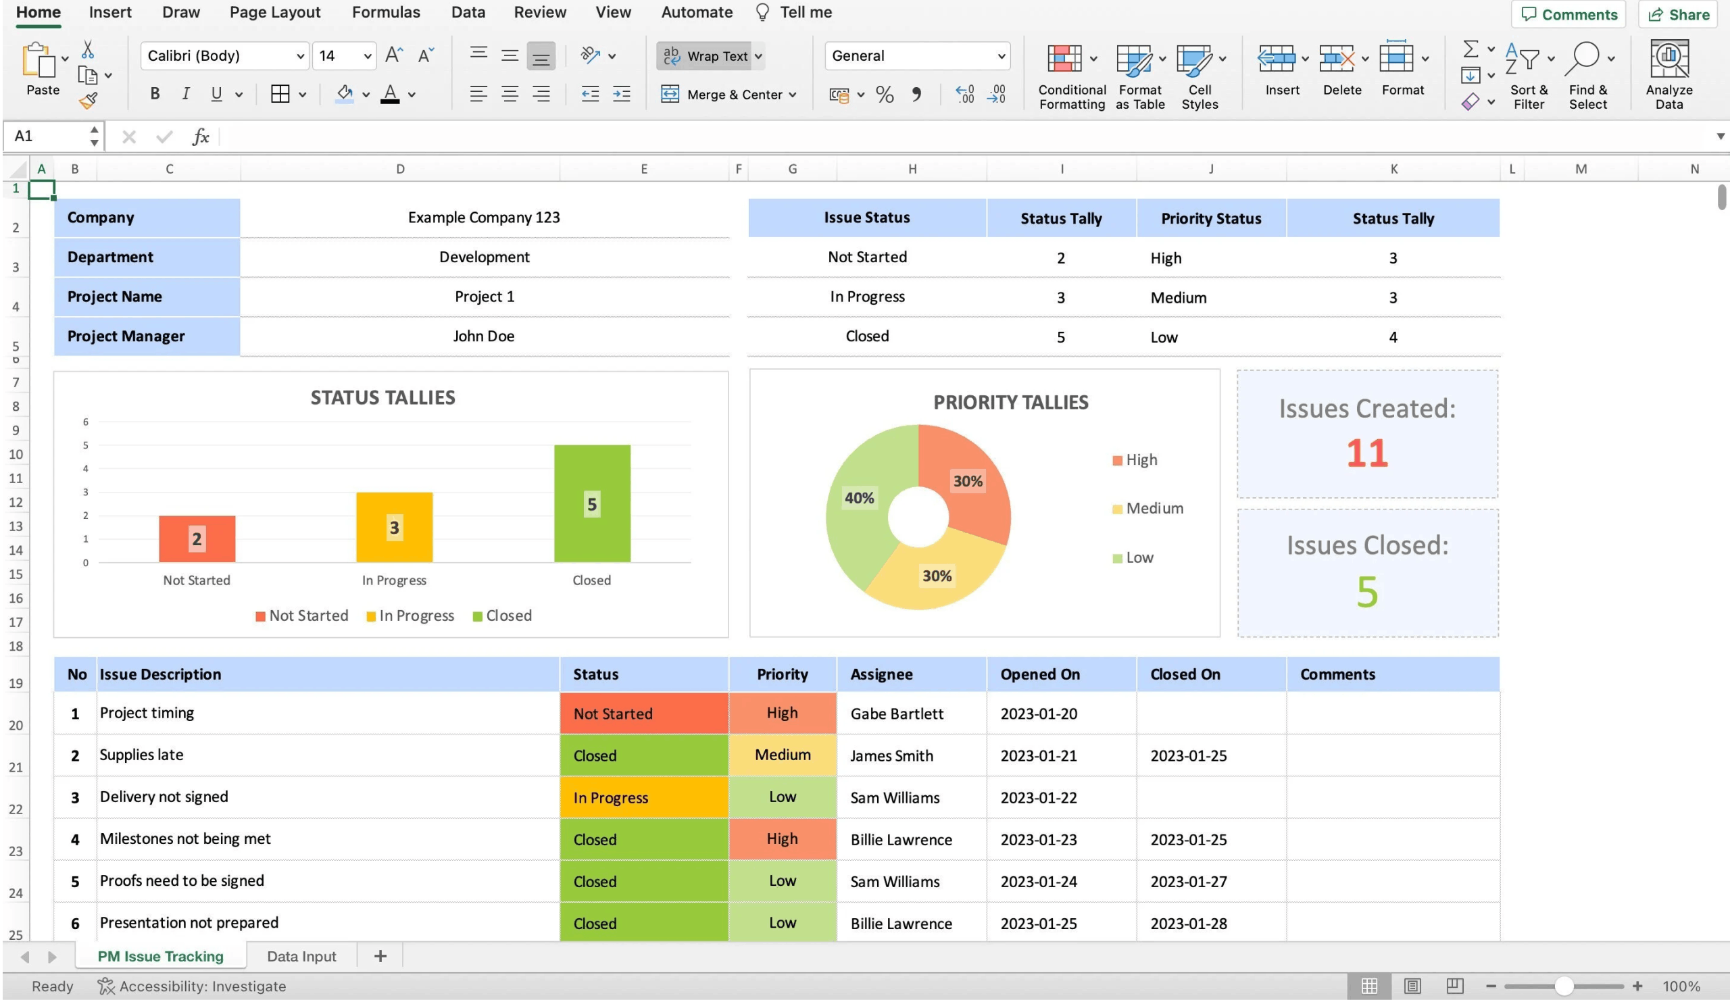Toggle bold formatting
Screen dimensions: 1730x1000
point(155,94)
